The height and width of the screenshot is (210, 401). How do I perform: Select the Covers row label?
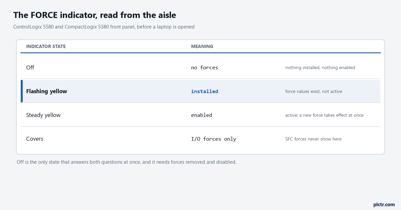[x=35, y=139]
